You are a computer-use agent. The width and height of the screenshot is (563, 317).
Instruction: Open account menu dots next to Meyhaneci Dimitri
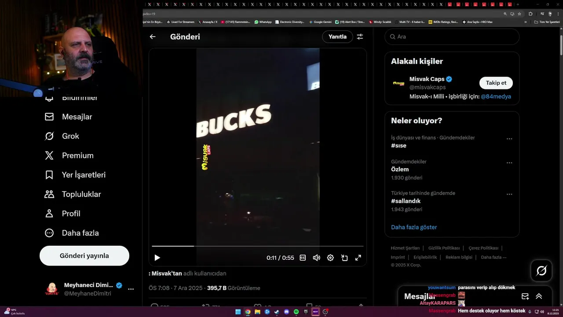(x=131, y=289)
